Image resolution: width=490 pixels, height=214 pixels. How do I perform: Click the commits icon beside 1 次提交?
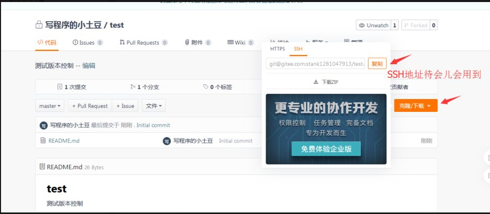tap(60, 87)
